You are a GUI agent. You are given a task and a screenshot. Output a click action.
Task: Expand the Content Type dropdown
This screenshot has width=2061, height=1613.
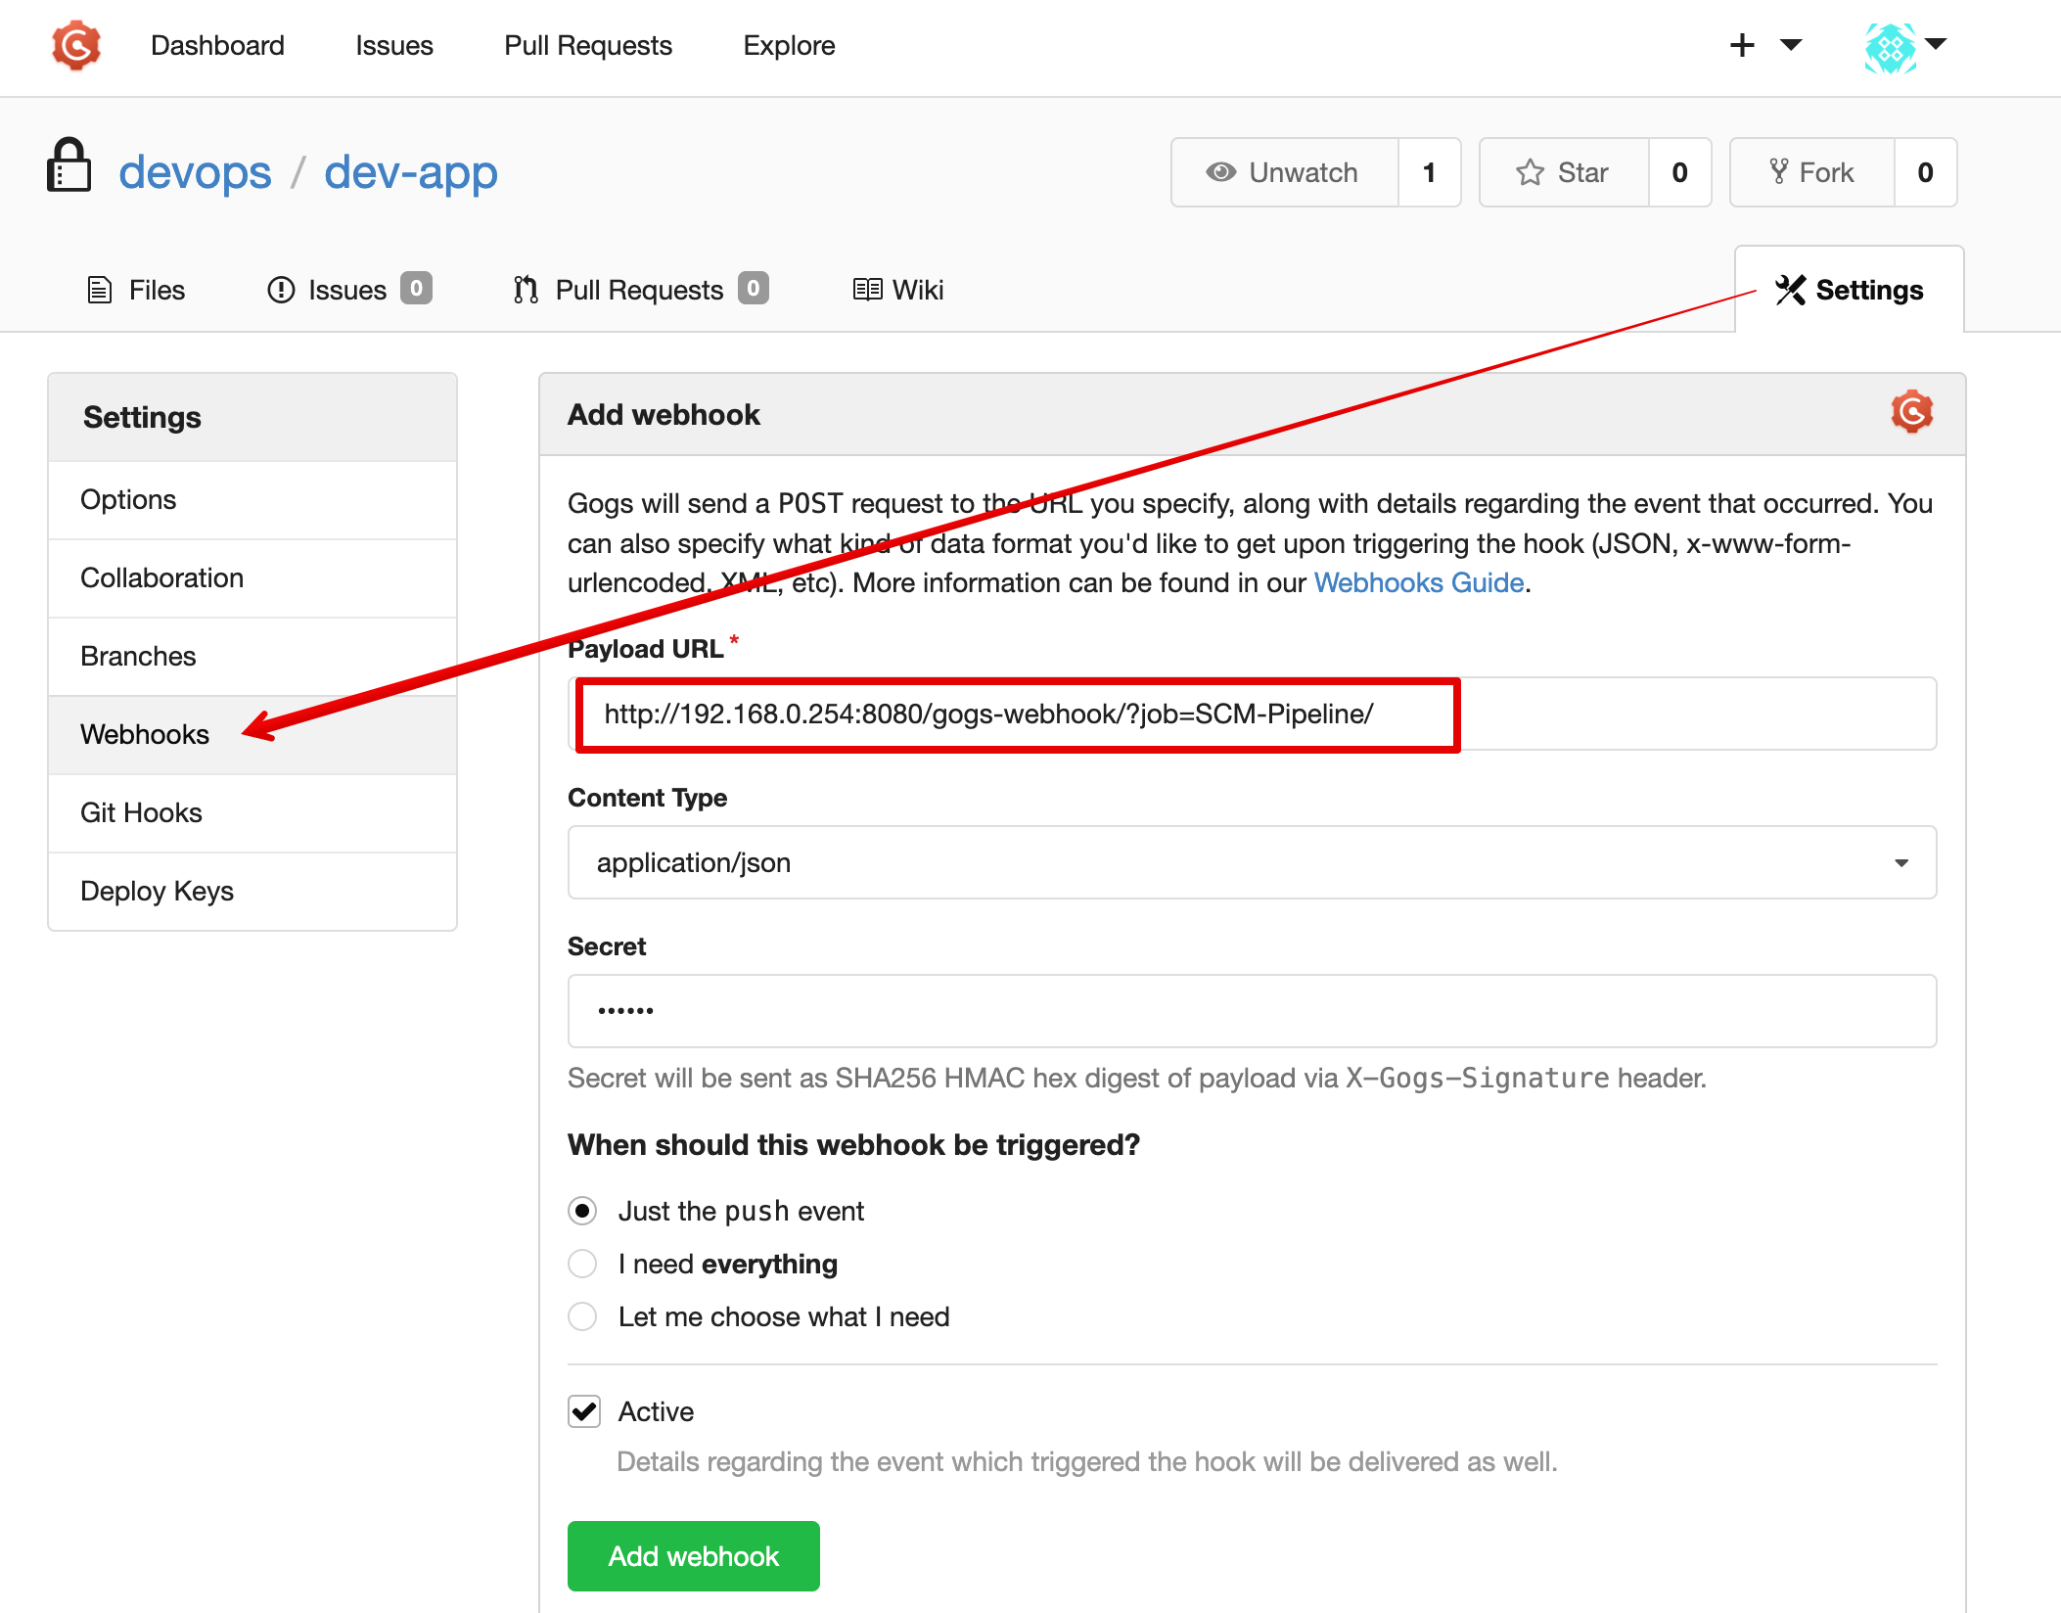point(1252,863)
